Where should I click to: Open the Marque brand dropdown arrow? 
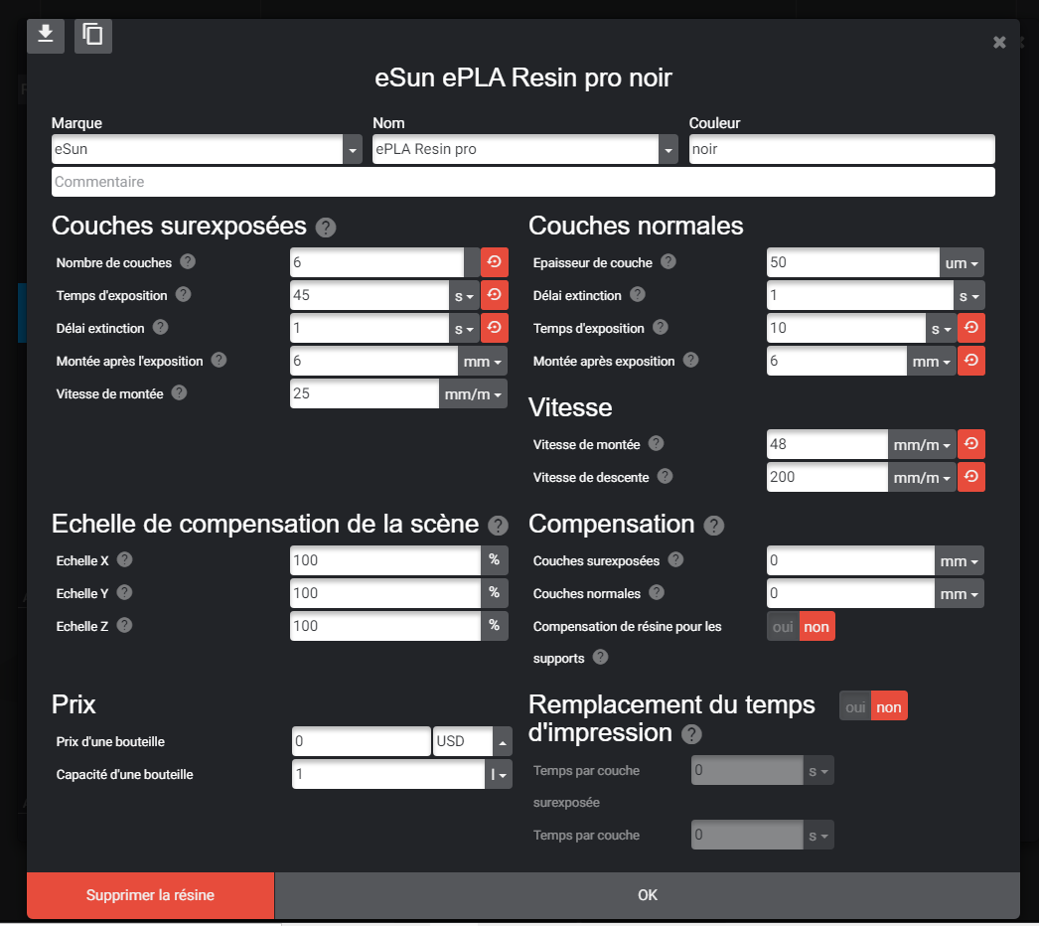coord(353,149)
